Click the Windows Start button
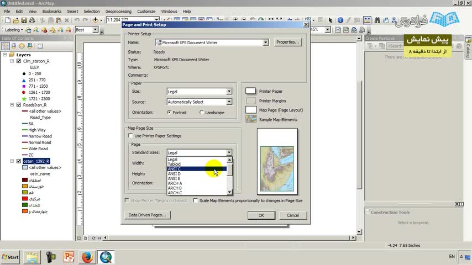Image resolution: width=472 pixels, height=265 pixels. click(11, 257)
